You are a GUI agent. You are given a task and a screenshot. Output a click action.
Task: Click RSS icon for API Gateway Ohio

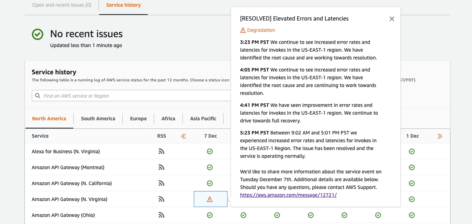click(162, 215)
